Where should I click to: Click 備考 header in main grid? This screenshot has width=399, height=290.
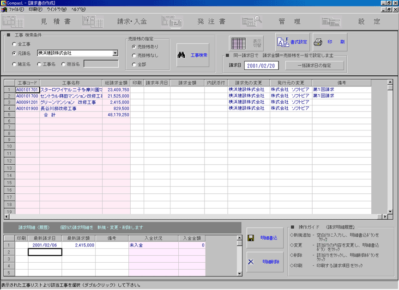[341, 83]
